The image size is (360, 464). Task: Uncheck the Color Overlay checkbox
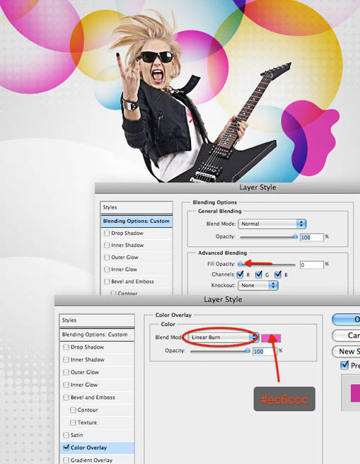click(x=66, y=448)
